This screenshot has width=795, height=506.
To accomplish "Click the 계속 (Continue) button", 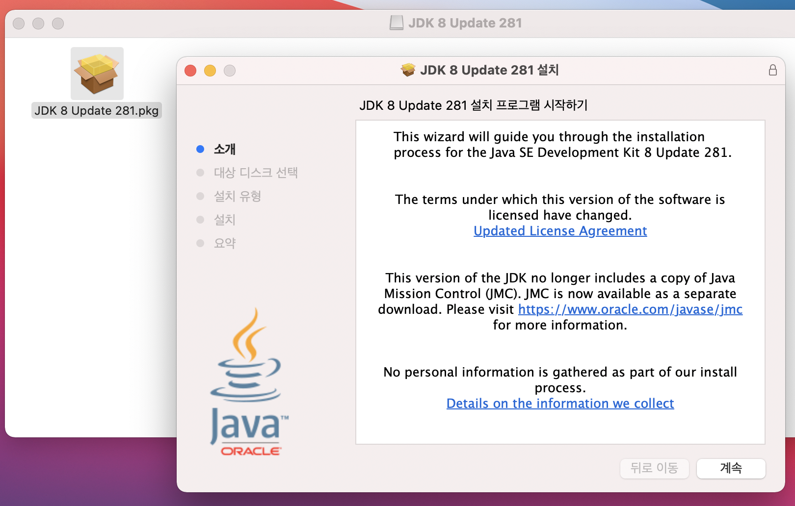I will tap(731, 468).
